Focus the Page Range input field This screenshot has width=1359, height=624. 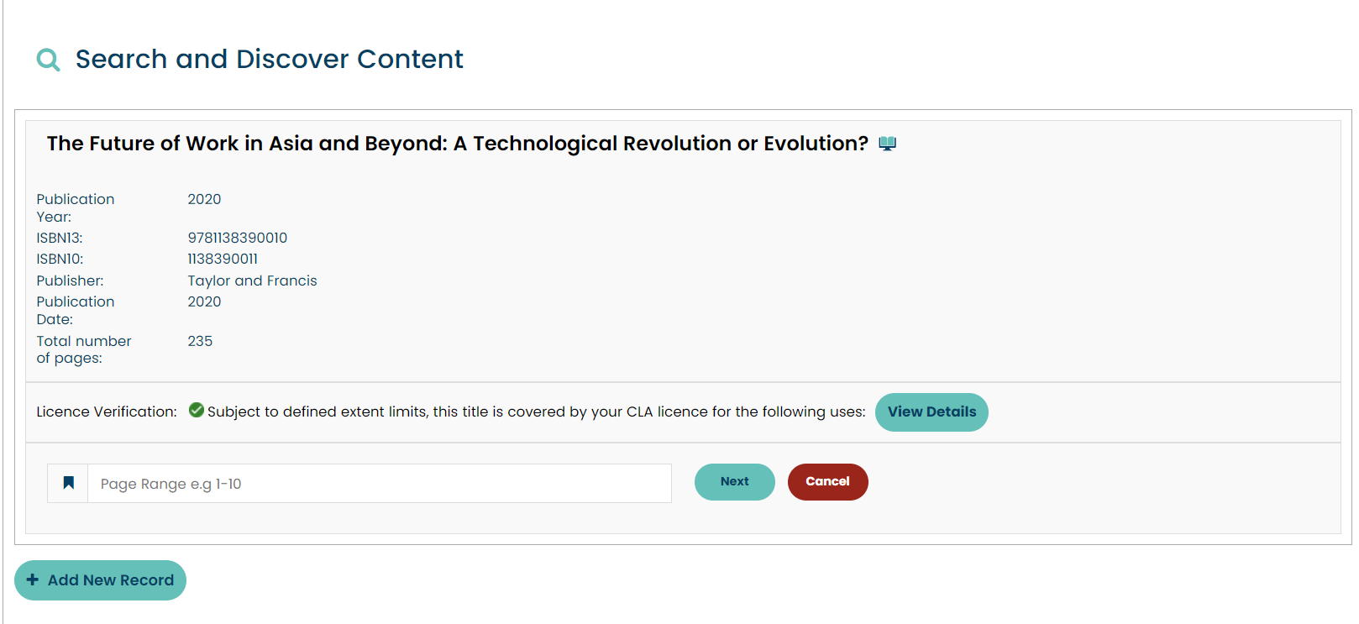tap(379, 484)
